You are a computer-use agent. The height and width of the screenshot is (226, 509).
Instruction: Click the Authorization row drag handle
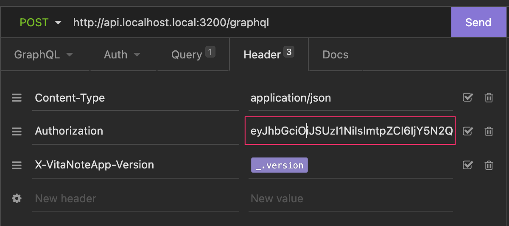pyautogui.click(x=17, y=131)
